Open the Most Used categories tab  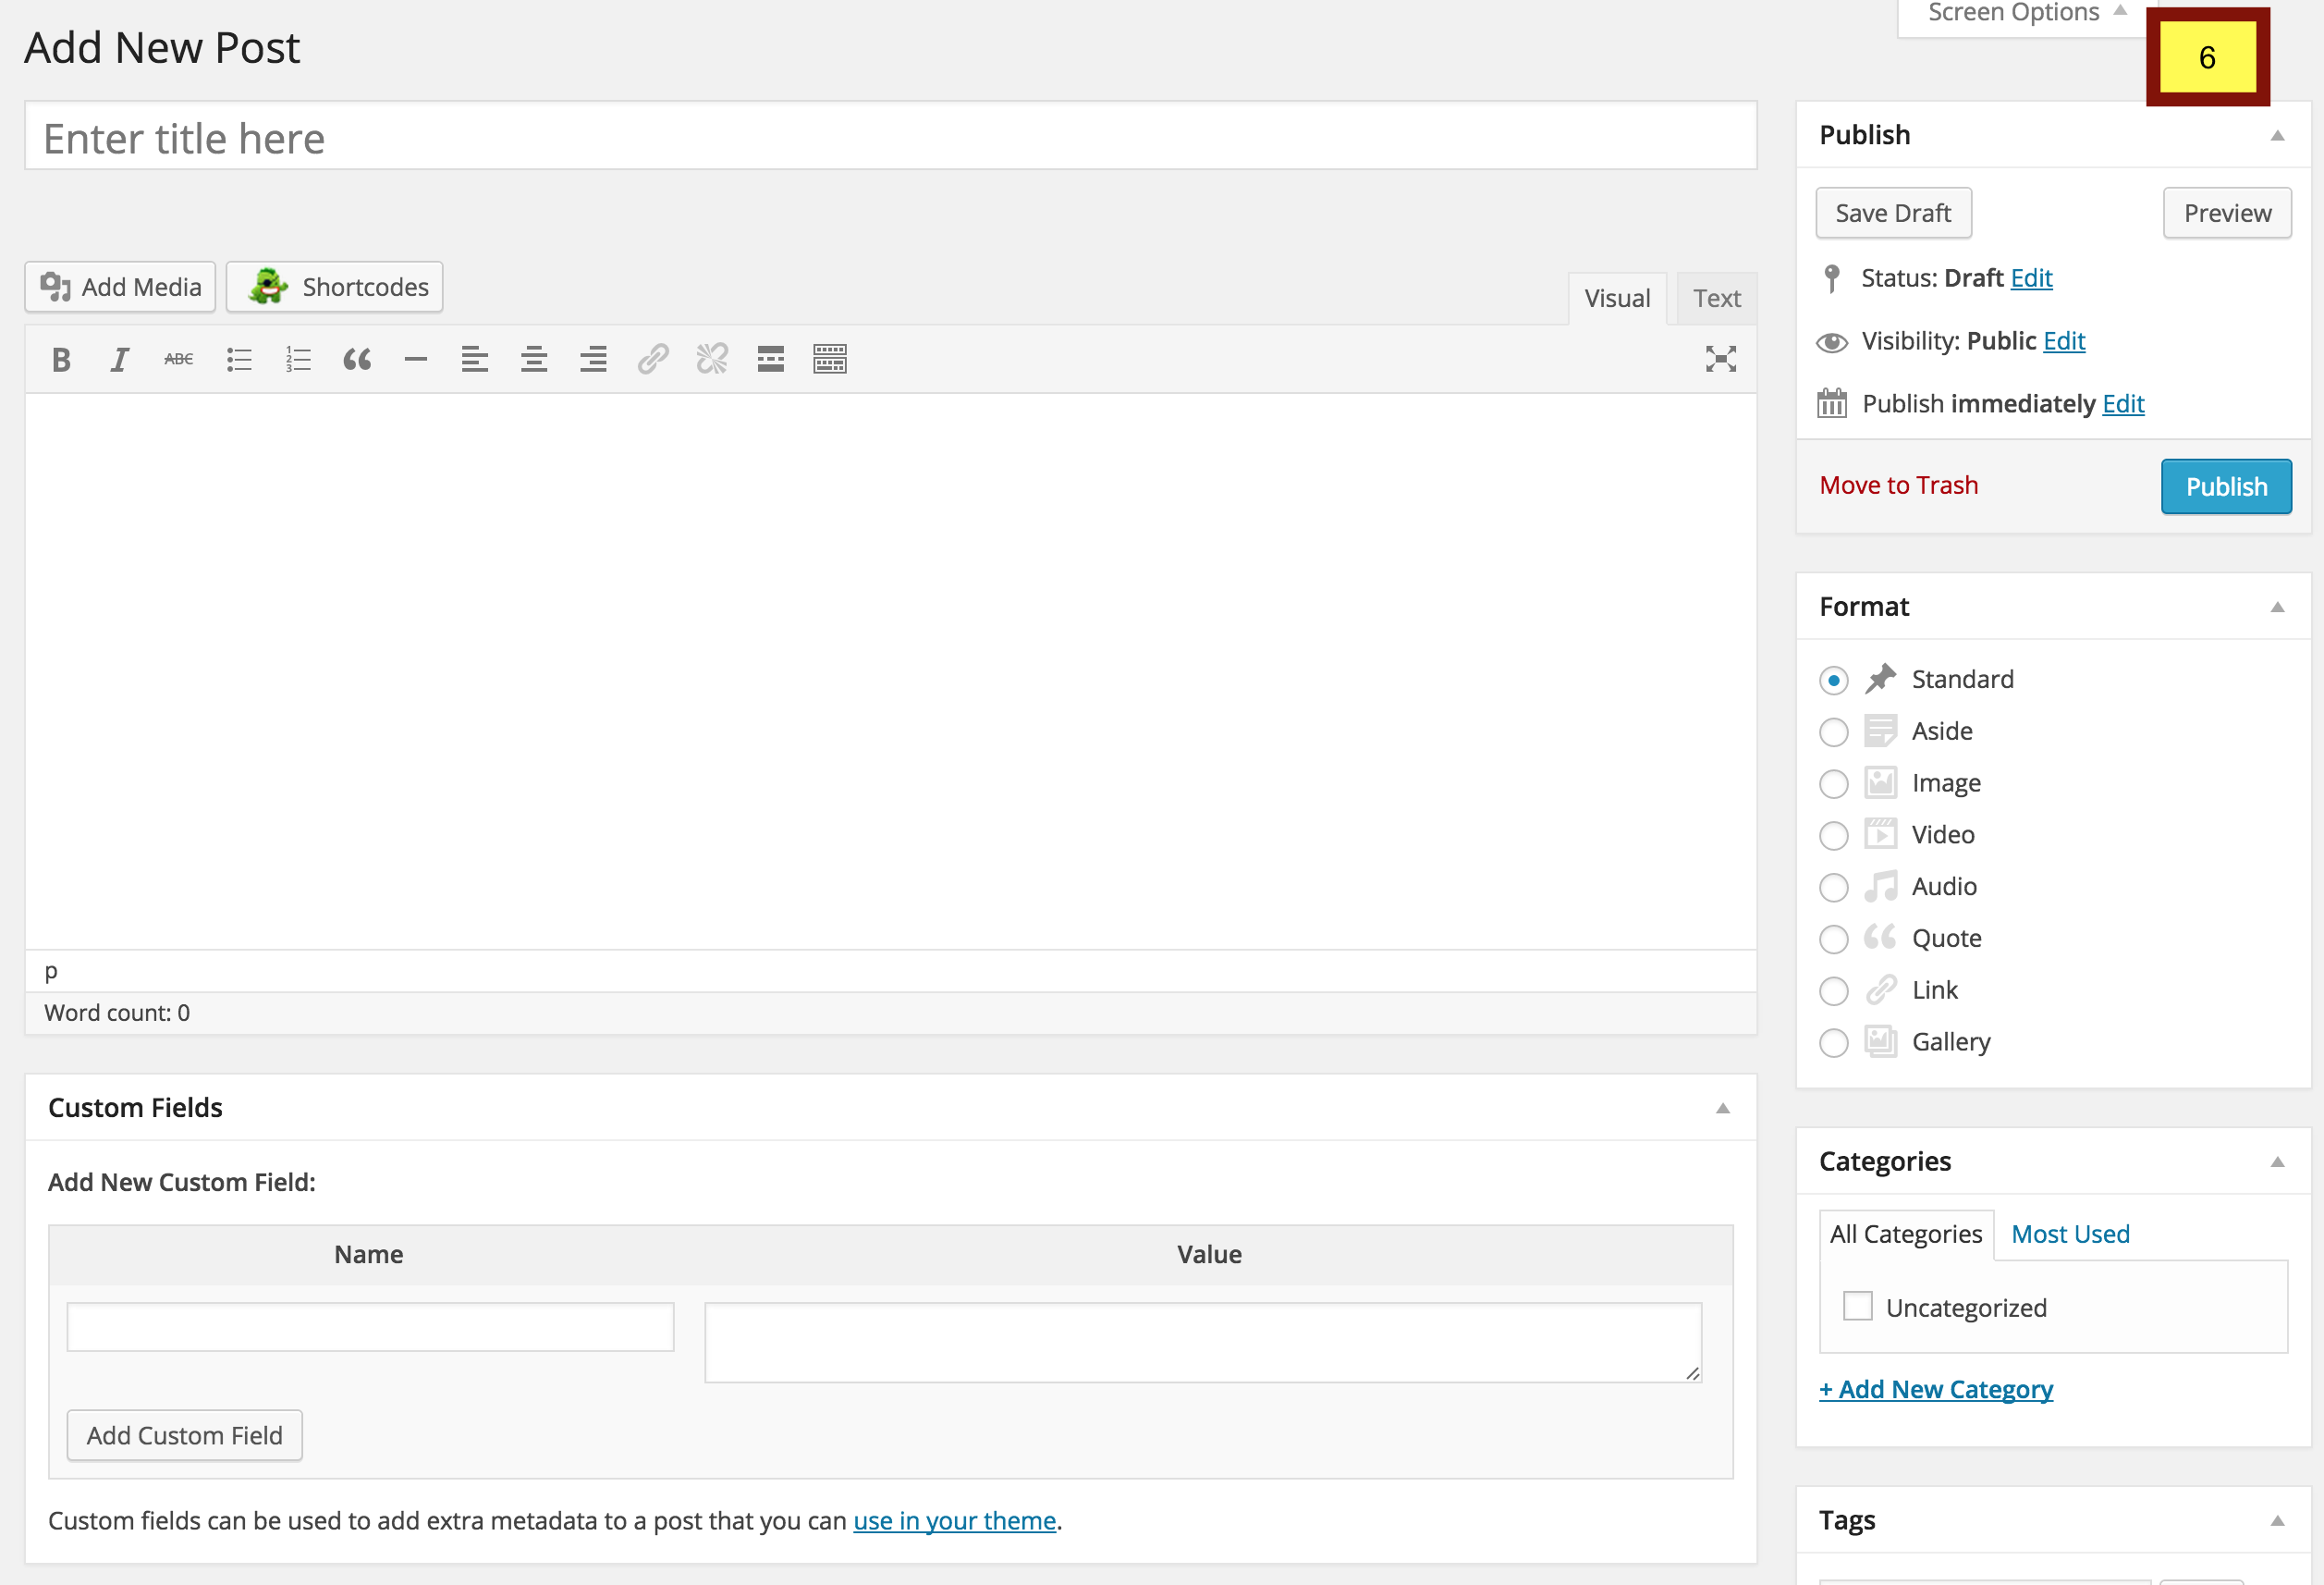click(2070, 1234)
